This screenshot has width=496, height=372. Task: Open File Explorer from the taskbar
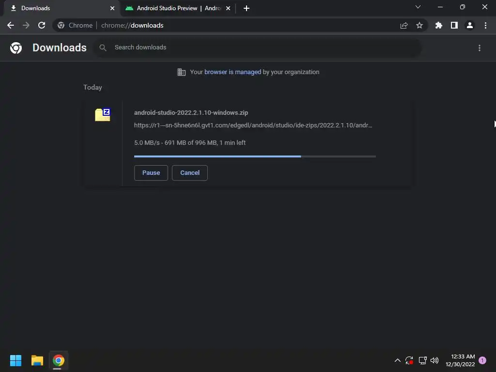point(37,360)
